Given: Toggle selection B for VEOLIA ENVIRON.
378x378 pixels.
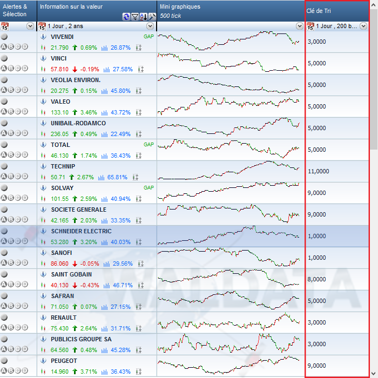Looking at the screenshot, I should pos(11,90).
